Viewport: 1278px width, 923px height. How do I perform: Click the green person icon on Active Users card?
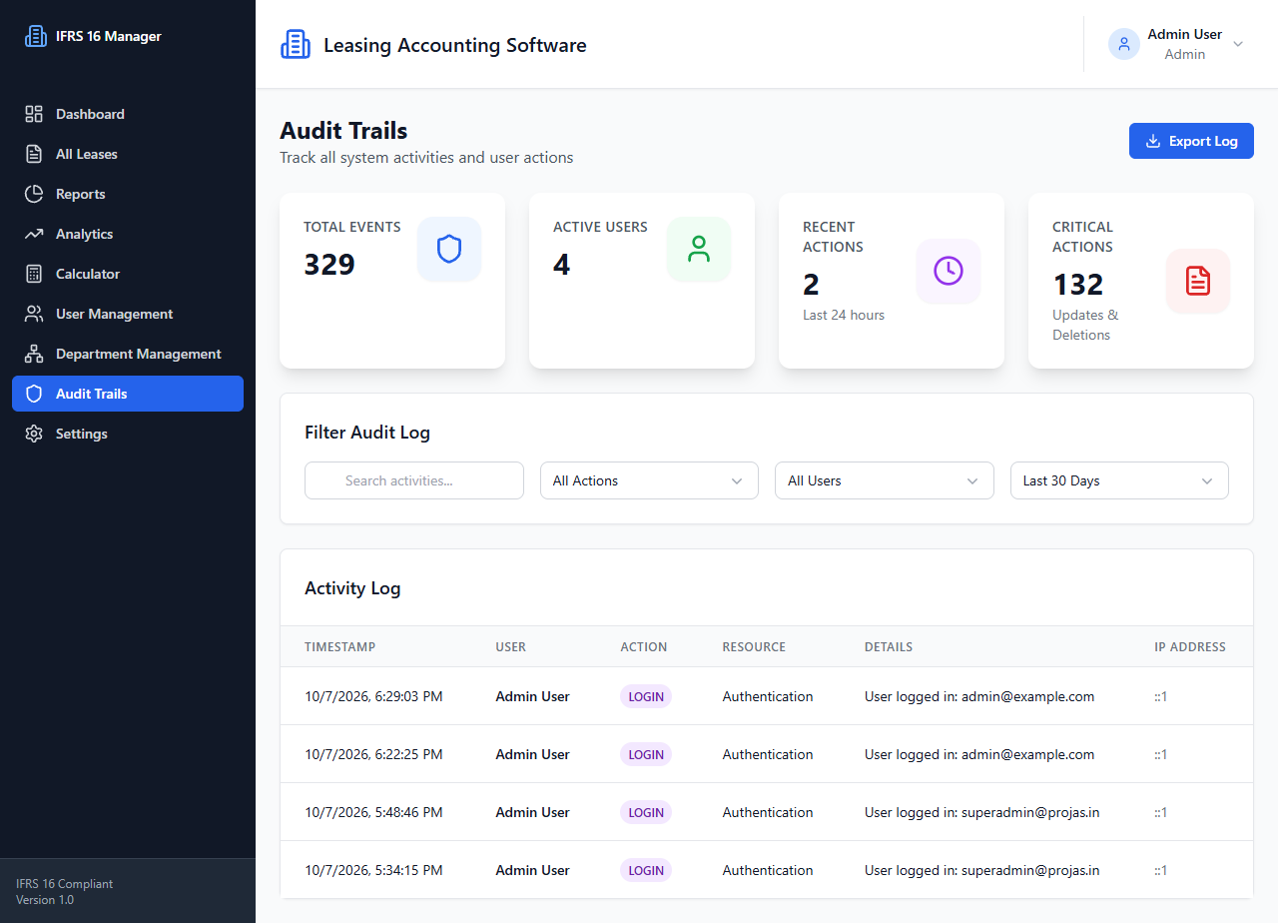click(x=699, y=250)
